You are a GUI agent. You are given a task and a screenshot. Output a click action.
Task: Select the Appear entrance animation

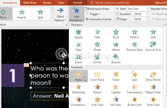[x=79, y=34]
